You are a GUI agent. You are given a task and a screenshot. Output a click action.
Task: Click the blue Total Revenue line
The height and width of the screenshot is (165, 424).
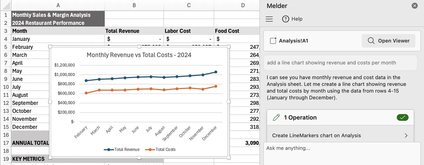(151, 77)
